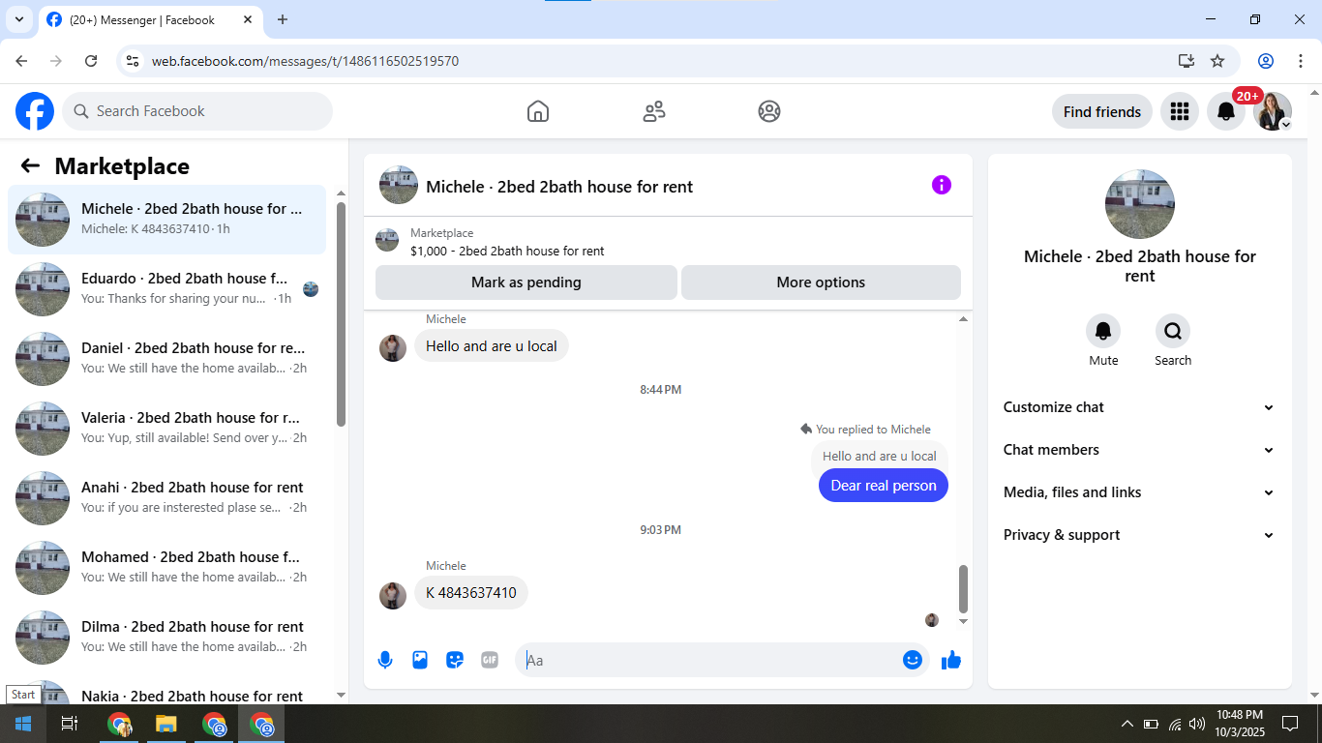Click Michele's avatar beside phone number message
The height and width of the screenshot is (743, 1322).
point(393,595)
